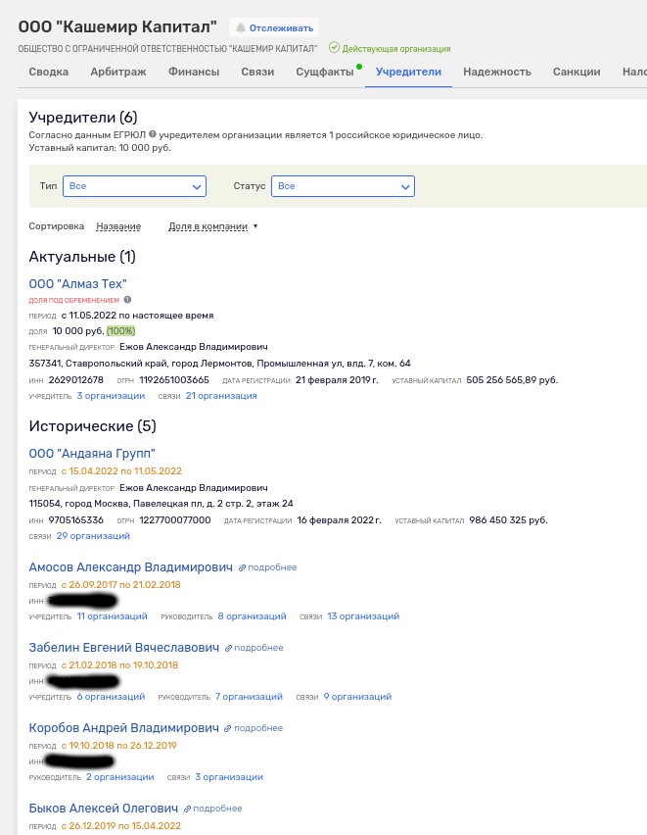Open the Тип dropdown filter
This screenshot has width=647, height=835.
pos(135,186)
